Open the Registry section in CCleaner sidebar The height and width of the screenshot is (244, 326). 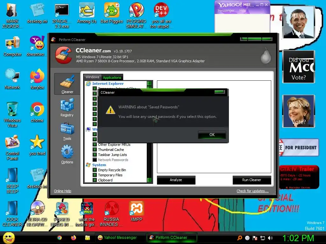tap(67, 107)
